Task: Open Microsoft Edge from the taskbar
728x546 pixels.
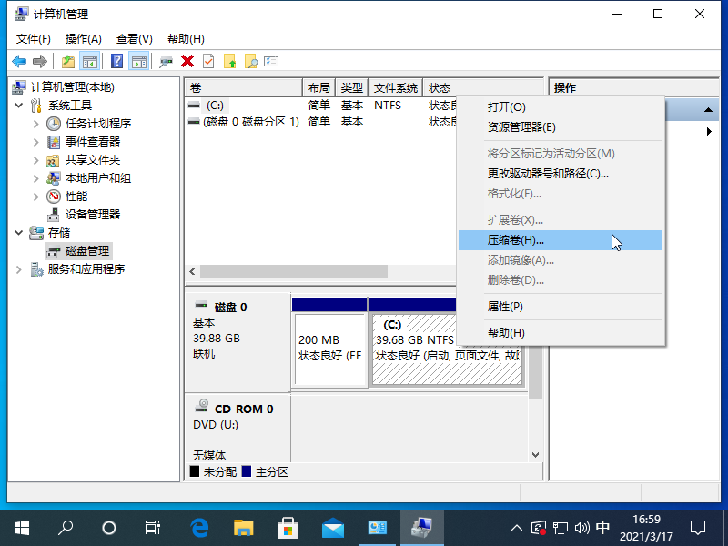Action: click(200, 527)
